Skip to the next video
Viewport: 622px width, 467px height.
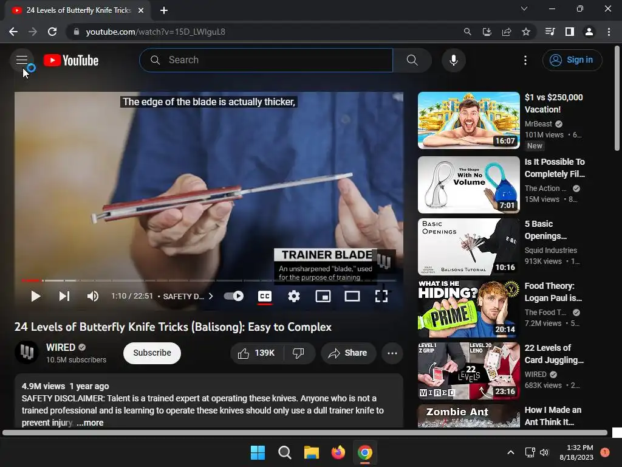[64, 296]
